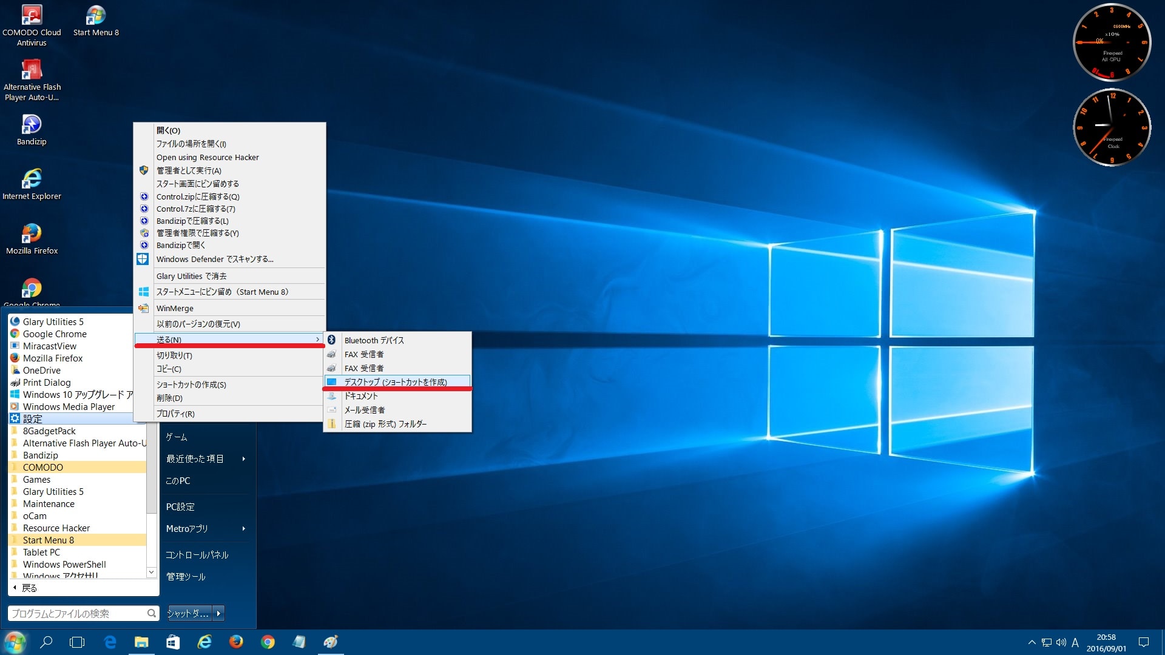This screenshot has height=655, width=1165.
Task: Open the paint palette app on taskbar
Action: click(x=331, y=642)
